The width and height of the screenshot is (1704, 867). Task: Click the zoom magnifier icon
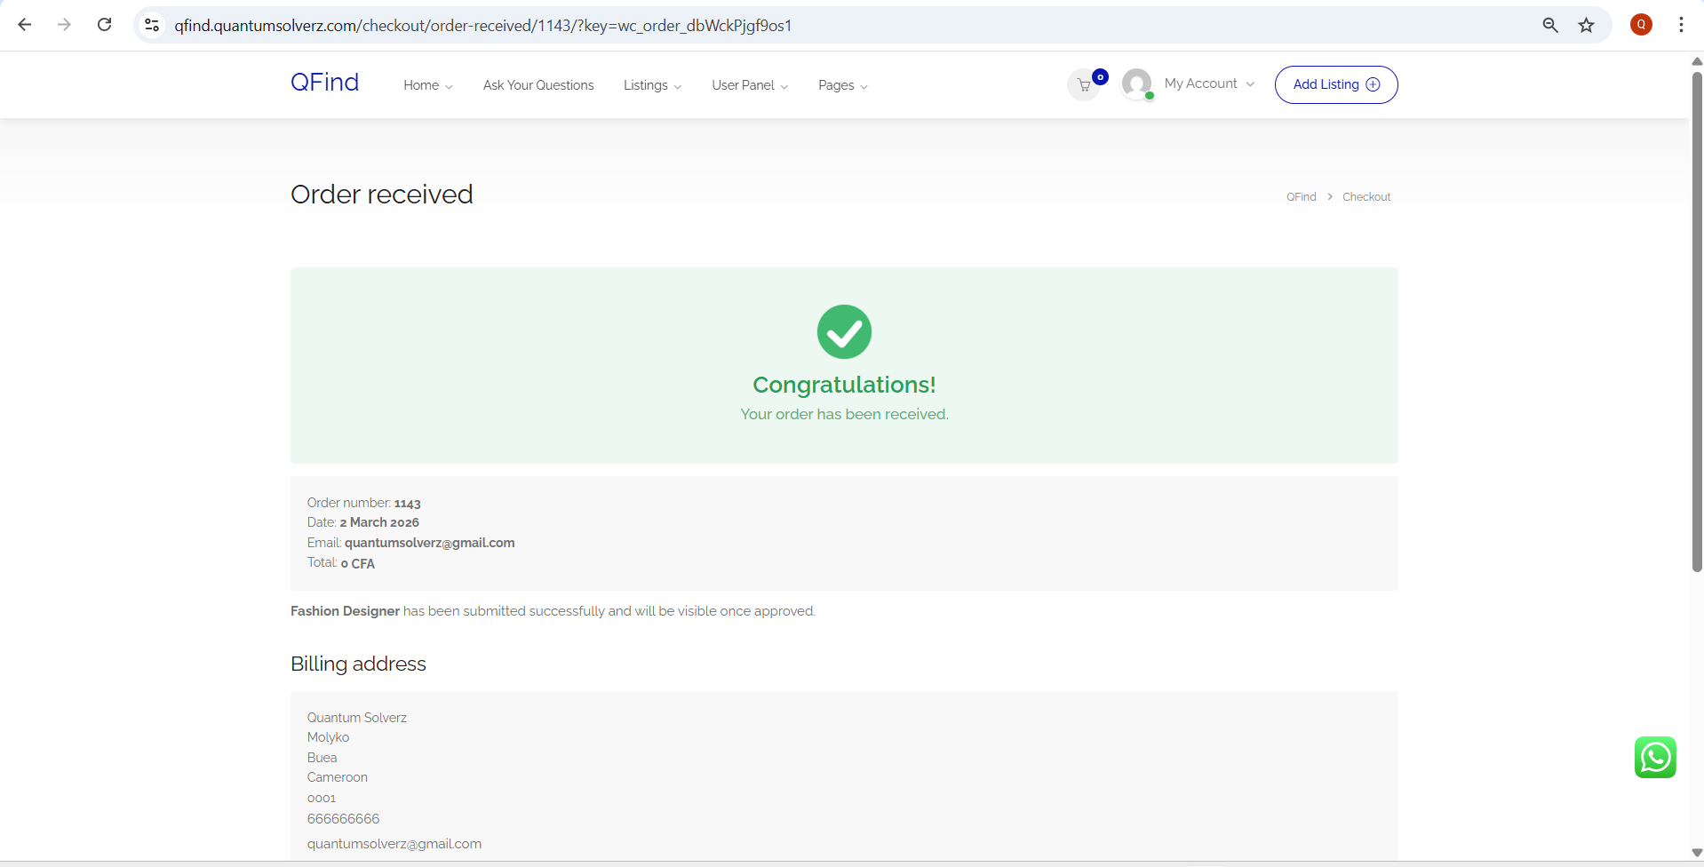tap(1549, 25)
